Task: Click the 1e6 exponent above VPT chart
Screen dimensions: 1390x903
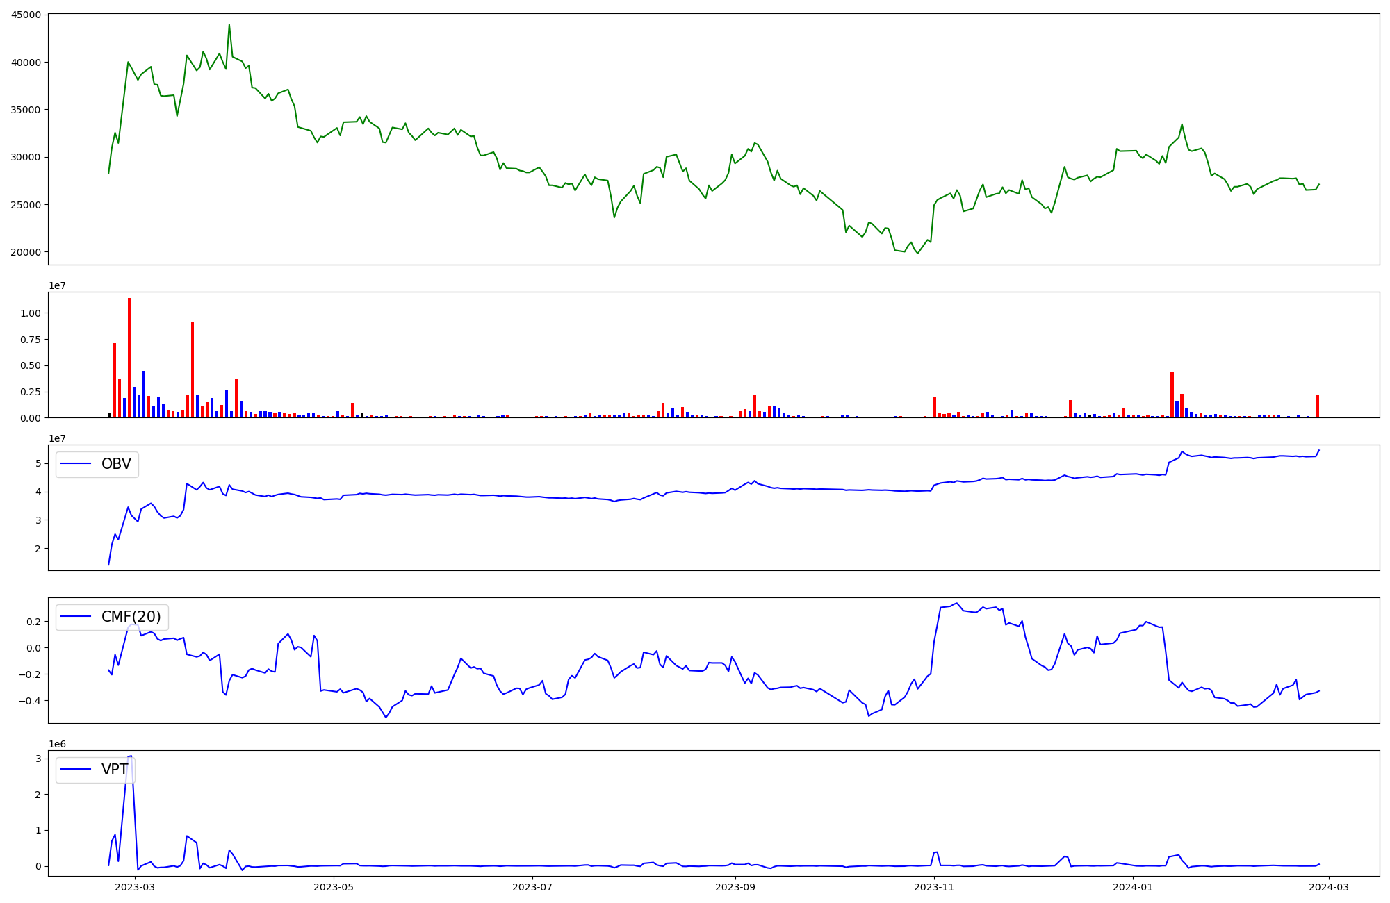Action: pyautogui.click(x=57, y=744)
